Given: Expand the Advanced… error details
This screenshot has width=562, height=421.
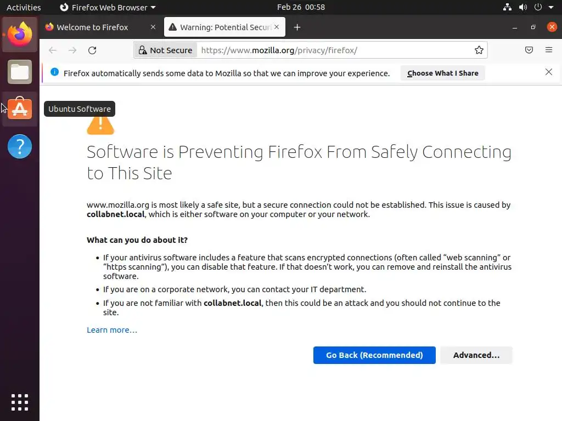Looking at the screenshot, I should pos(476,355).
